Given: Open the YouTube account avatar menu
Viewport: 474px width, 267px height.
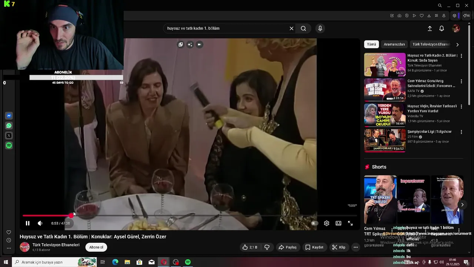Looking at the screenshot, I should click(456, 29).
